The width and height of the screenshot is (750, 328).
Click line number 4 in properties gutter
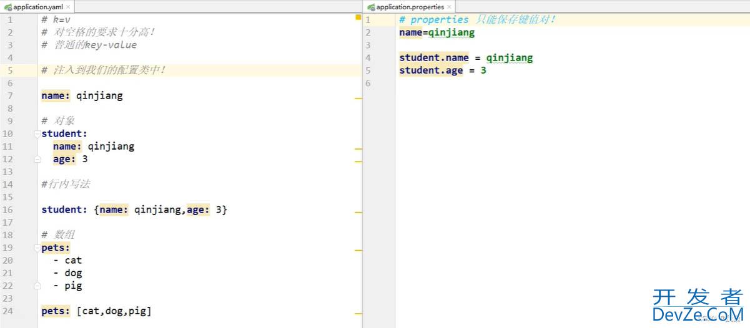tap(368, 58)
